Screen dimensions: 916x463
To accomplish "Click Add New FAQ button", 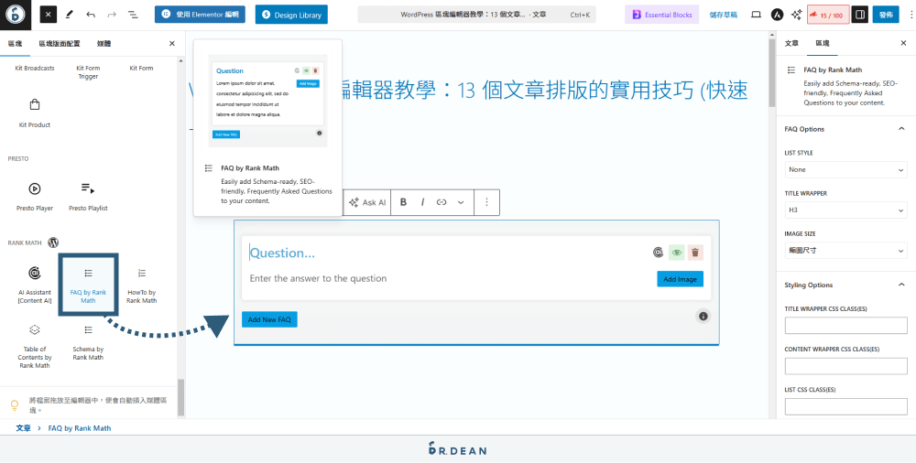I will click(x=269, y=320).
